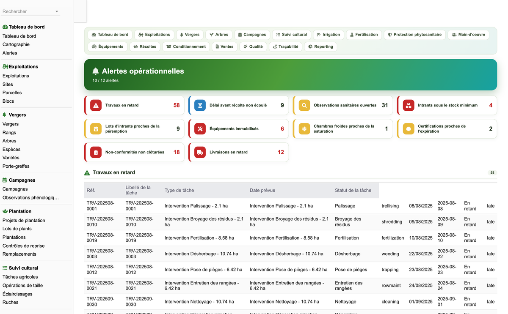Click the hourglass icon for Délai avant récolte
Image resolution: width=508 pixels, height=314 pixels.
[x=200, y=105]
